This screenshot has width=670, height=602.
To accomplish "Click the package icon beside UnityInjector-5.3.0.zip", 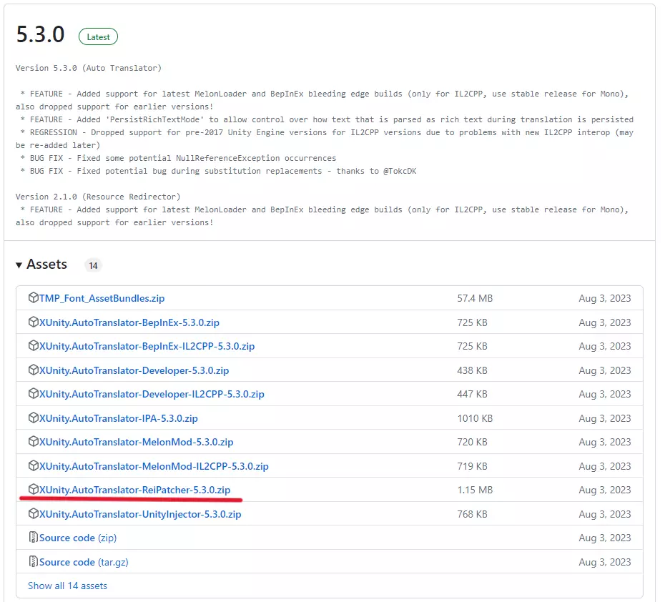I will 34,513.
